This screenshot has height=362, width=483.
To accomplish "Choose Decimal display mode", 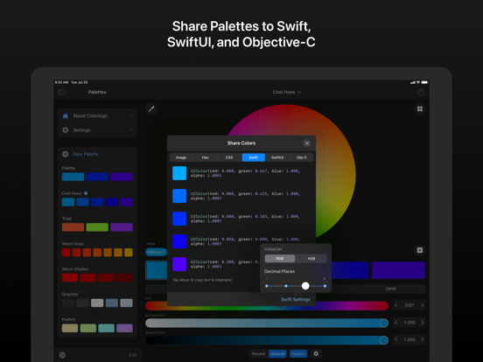I will 277,353.
